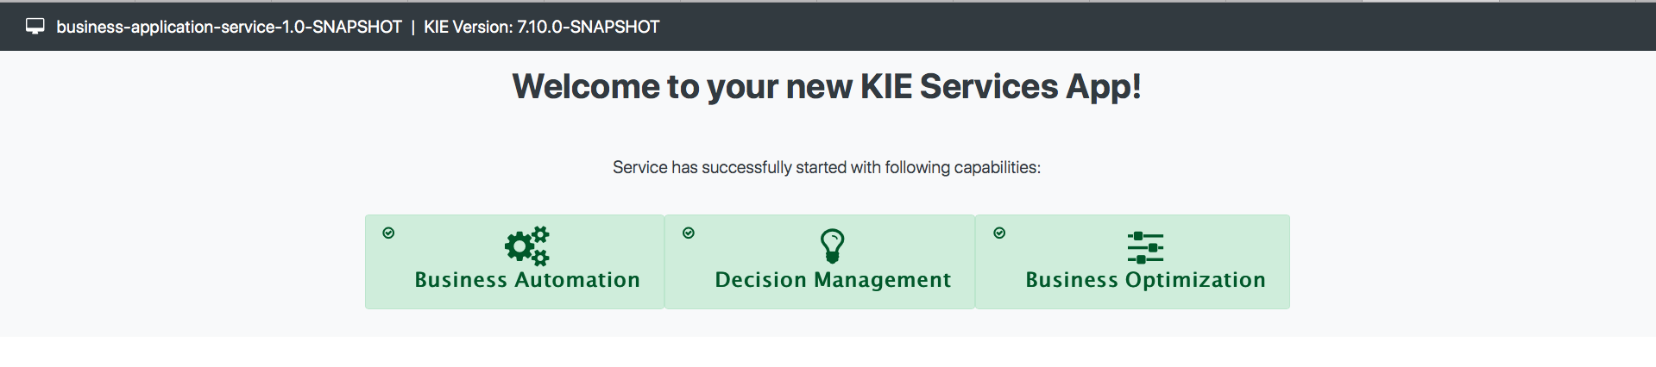Viewport: 1656px width, 367px height.
Task: Click the 'Service has successfully started' message
Action: coord(827,167)
